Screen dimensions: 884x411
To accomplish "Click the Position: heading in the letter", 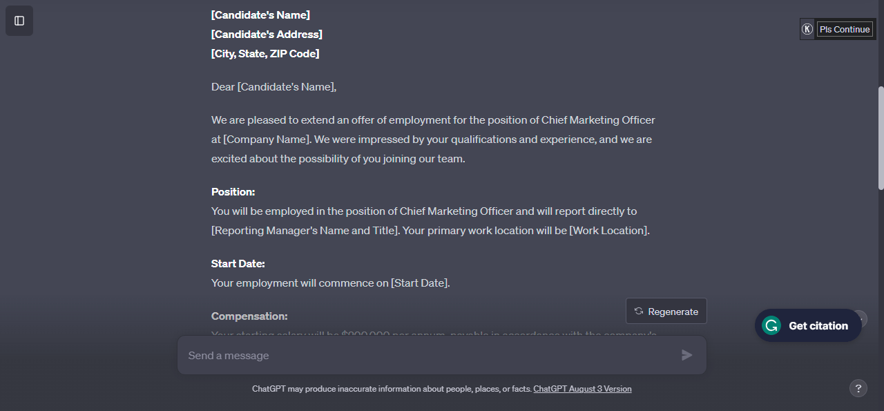I will [233, 192].
